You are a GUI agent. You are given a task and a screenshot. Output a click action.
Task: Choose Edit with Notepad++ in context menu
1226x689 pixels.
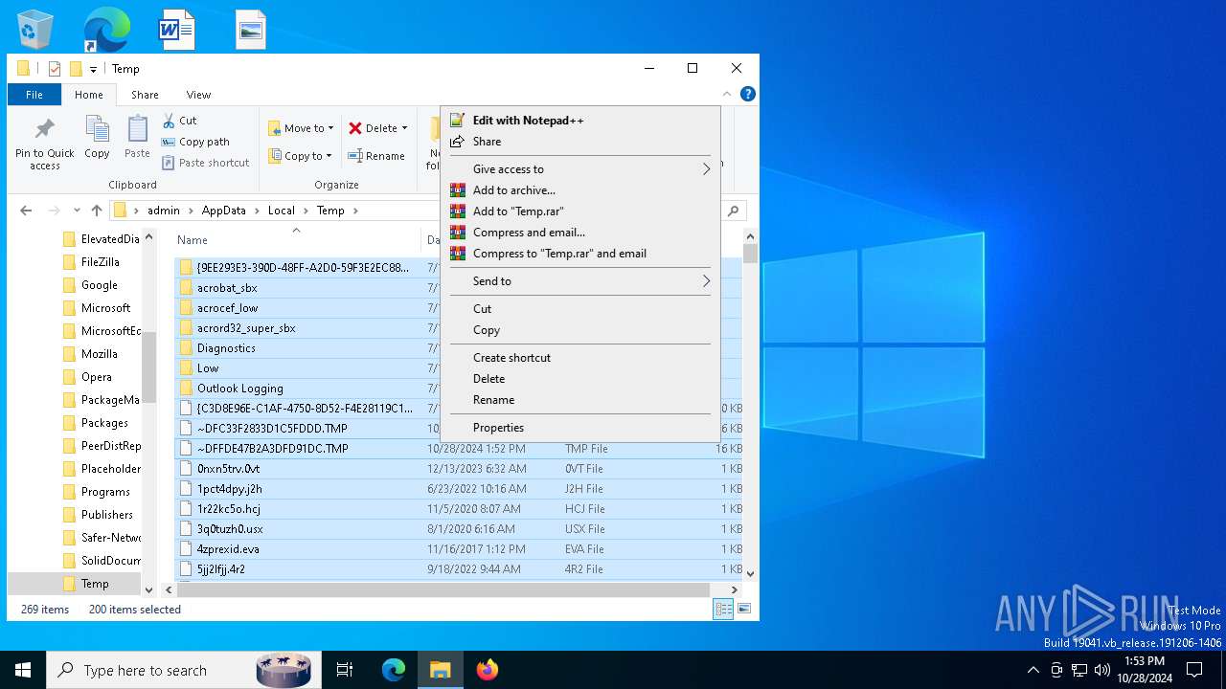click(x=528, y=121)
